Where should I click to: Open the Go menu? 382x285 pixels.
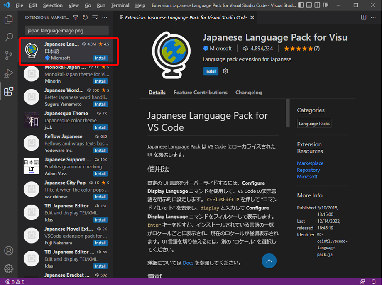tap(88, 5)
